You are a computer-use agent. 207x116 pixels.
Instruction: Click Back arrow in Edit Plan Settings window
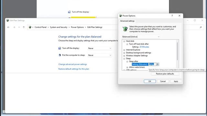(x=8, y=27)
